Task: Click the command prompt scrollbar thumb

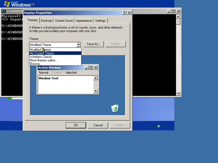Action: 178,22
